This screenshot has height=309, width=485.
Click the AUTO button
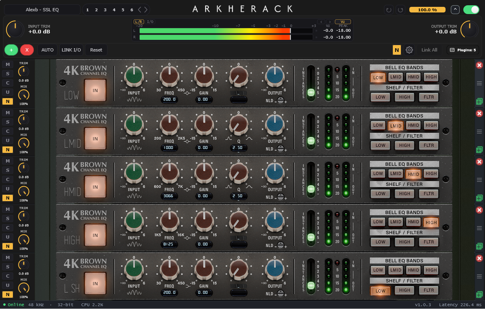point(47,50)
